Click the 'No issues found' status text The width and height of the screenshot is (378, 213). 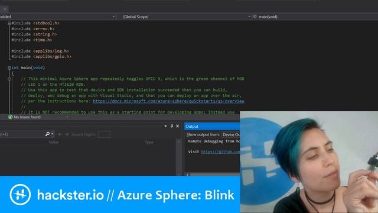(27, 117)
